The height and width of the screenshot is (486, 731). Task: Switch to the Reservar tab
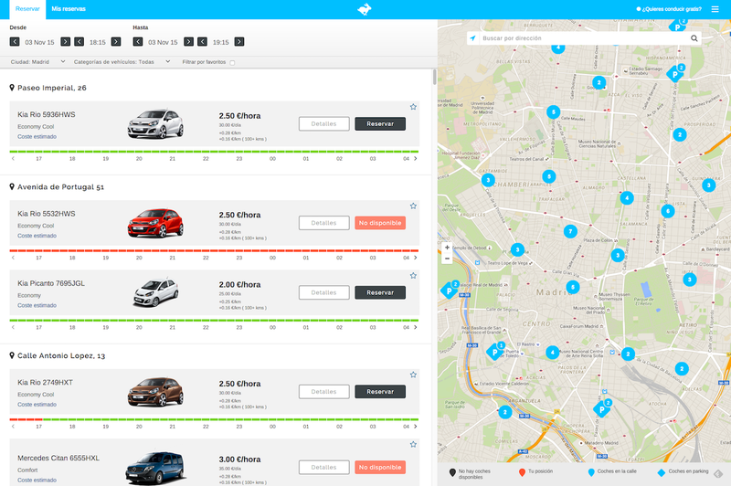[x=27, y=9]
